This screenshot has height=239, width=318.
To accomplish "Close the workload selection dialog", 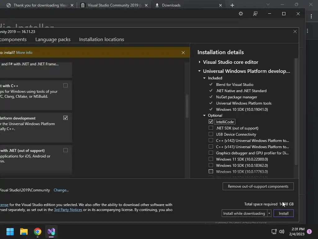I will tap(295, 31).
